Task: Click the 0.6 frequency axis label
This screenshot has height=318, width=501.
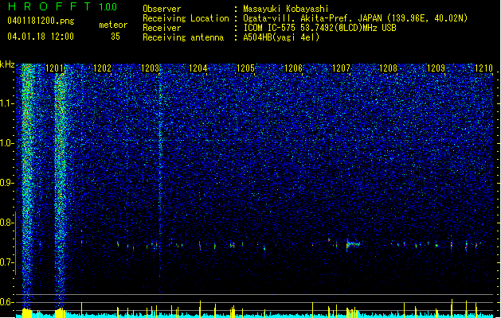Action: pos(7,302)
